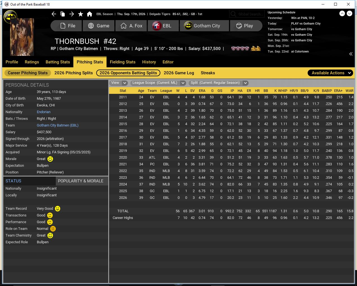Click the Morale Great smiley icon
This screenshot has height=286, width=357.
pyautogui.click(x=50, y=159)
